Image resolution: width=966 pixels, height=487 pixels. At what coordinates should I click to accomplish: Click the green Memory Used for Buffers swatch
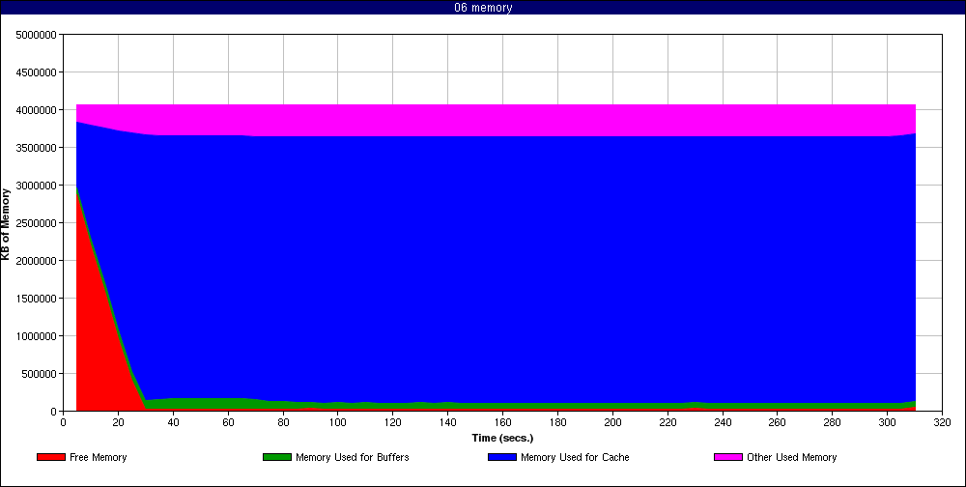(x=276, y=457)
